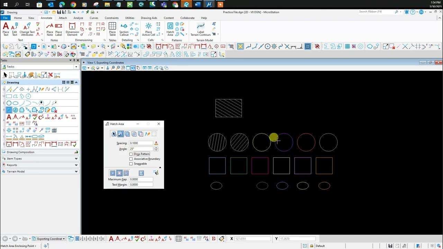Screen dimensions: 443x249
Task: Toggle view 5 button in status bar
Action: pyautogui.click(x=92, y=239)
